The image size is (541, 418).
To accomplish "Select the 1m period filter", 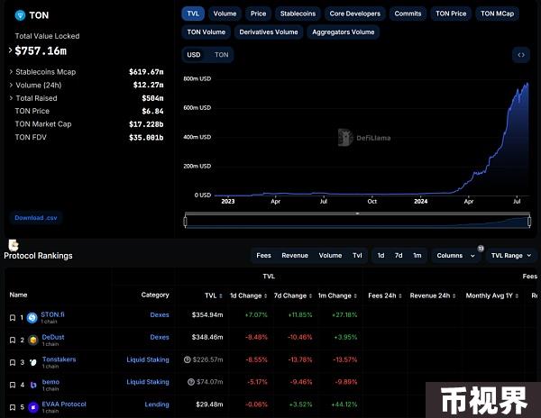I will tap(417, 256).
